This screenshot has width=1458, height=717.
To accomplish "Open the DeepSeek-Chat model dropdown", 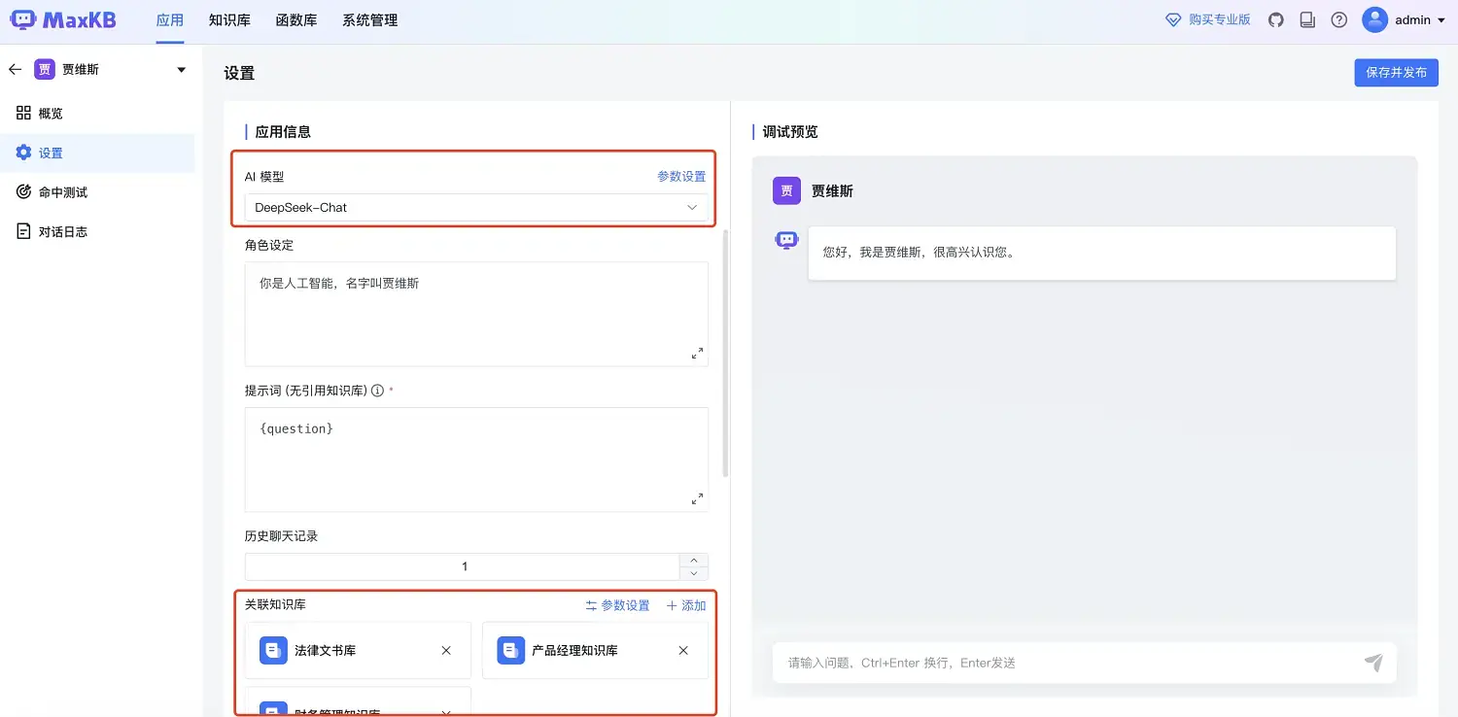I will (476, 207).
